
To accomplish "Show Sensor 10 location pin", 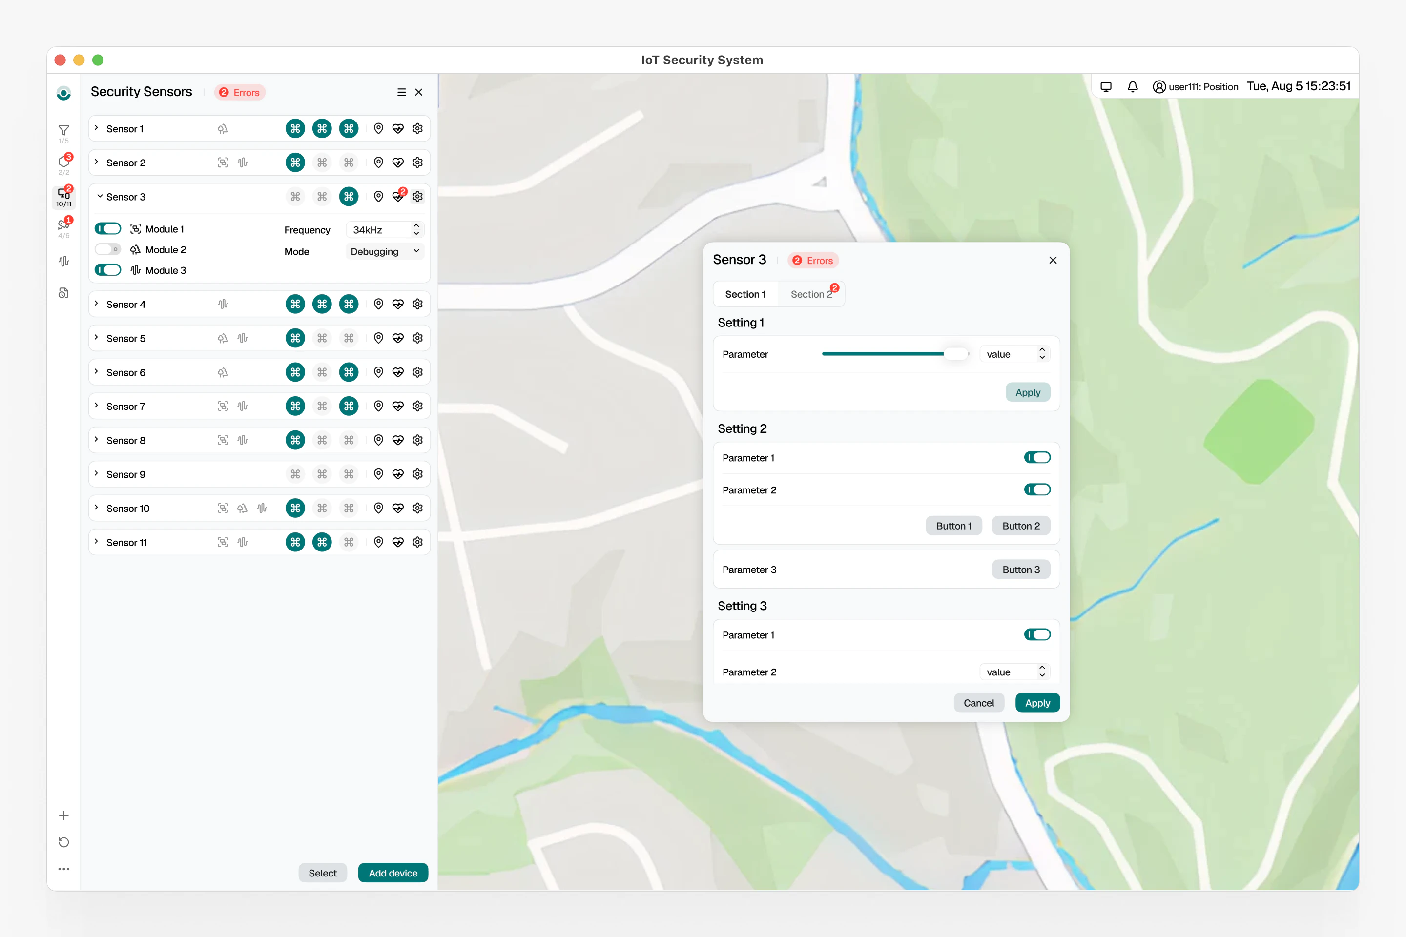I will click(378, 508).
